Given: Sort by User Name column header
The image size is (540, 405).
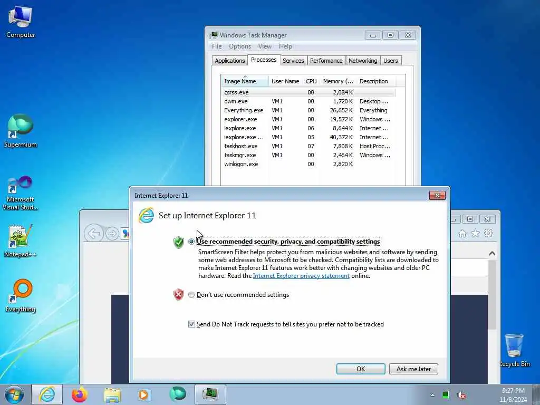Looking at the screenshot, I should tap(285, 81).
